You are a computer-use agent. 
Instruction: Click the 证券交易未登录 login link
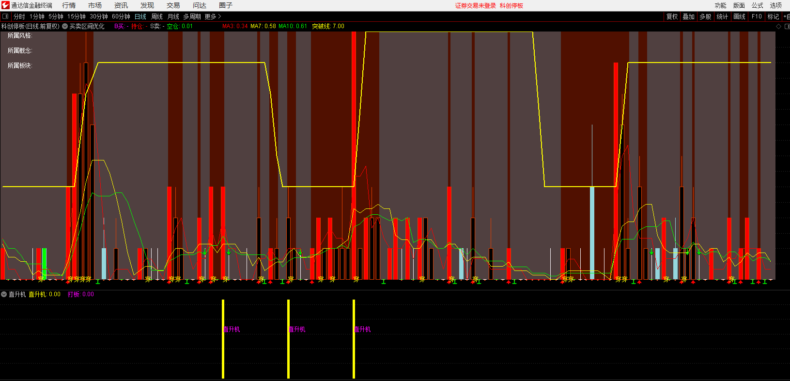pos(476,6)
